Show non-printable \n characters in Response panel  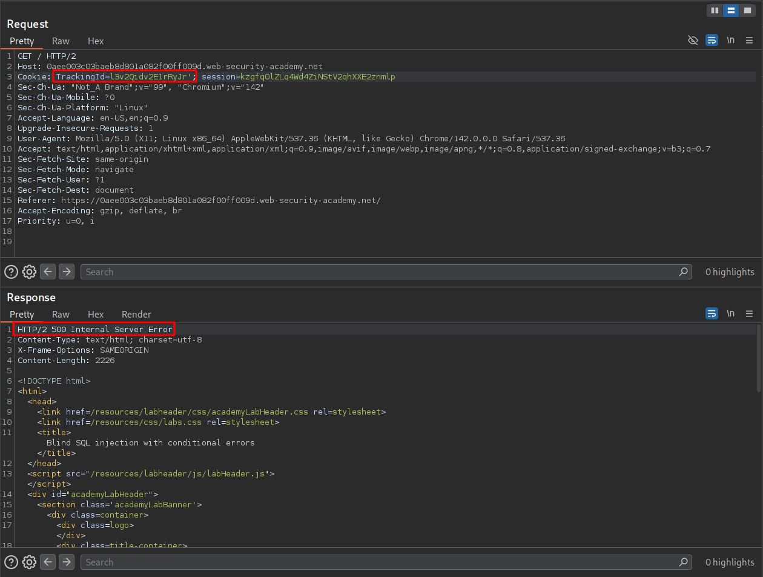731,314
